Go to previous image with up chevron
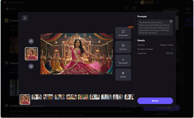This screenshot has height=118, width=194. tap(31, 41)
